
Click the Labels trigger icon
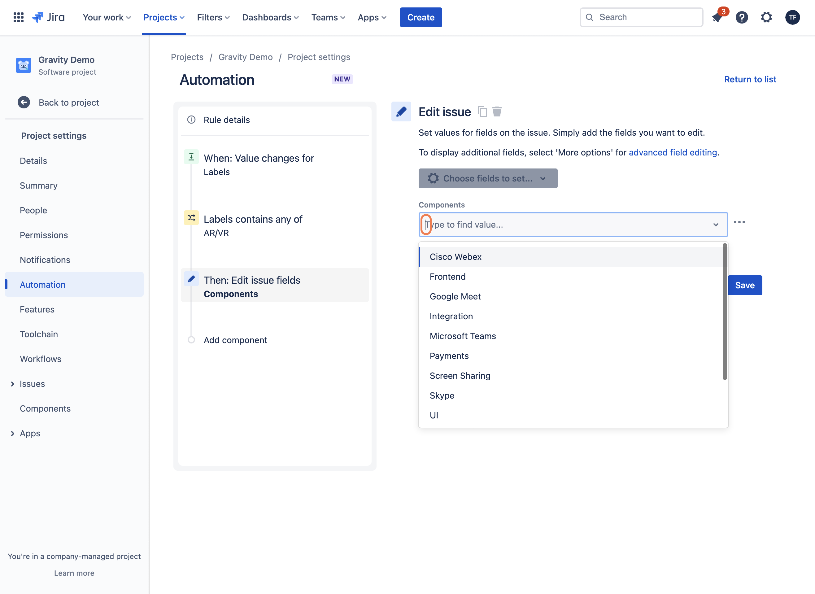point(191,157)
